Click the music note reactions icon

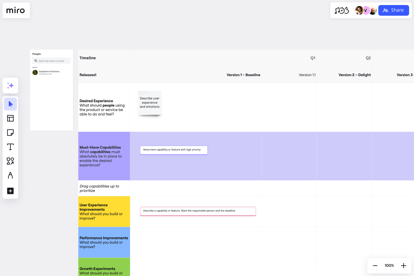(x=342, y=10)
